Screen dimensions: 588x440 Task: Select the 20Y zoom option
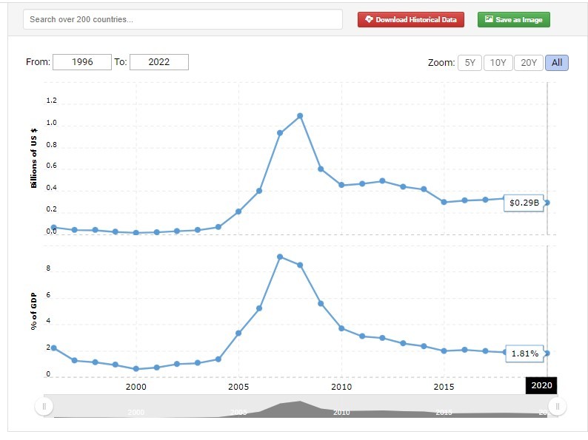[529, 63]
